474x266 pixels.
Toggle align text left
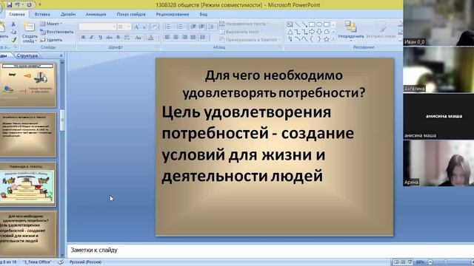[167, 37]
